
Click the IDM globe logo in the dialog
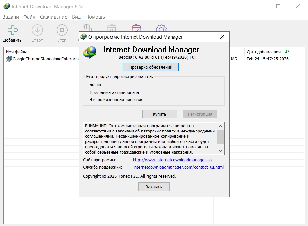point(90,53)
